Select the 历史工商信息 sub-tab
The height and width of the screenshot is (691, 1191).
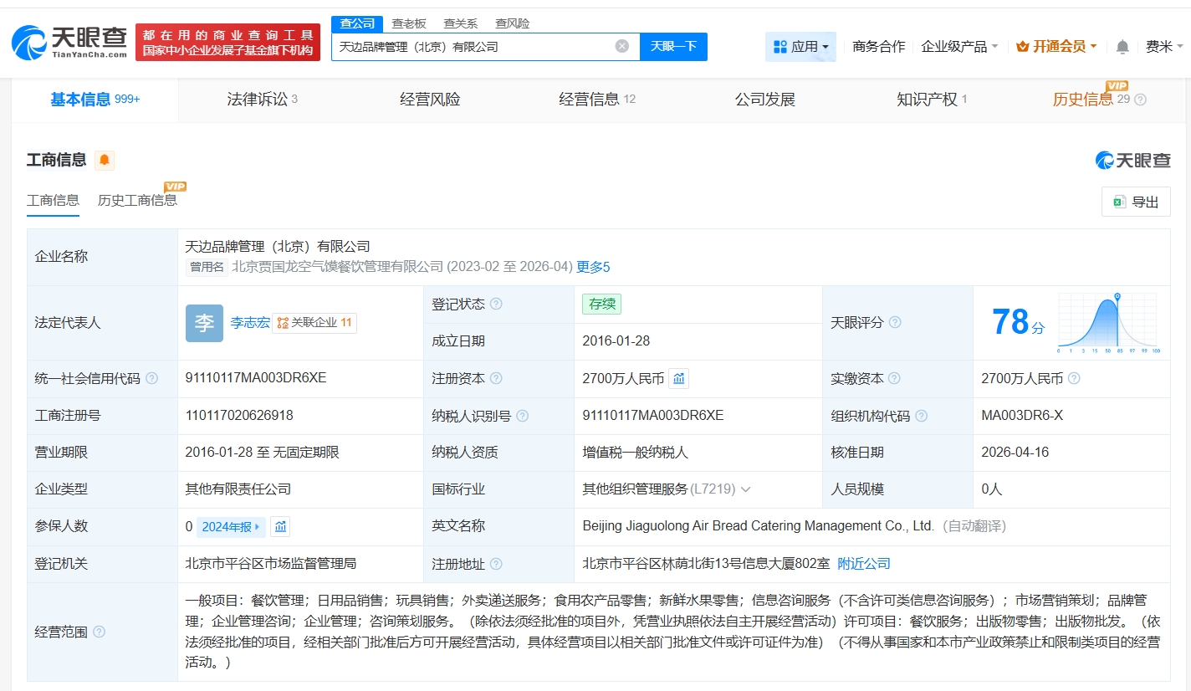137,200
